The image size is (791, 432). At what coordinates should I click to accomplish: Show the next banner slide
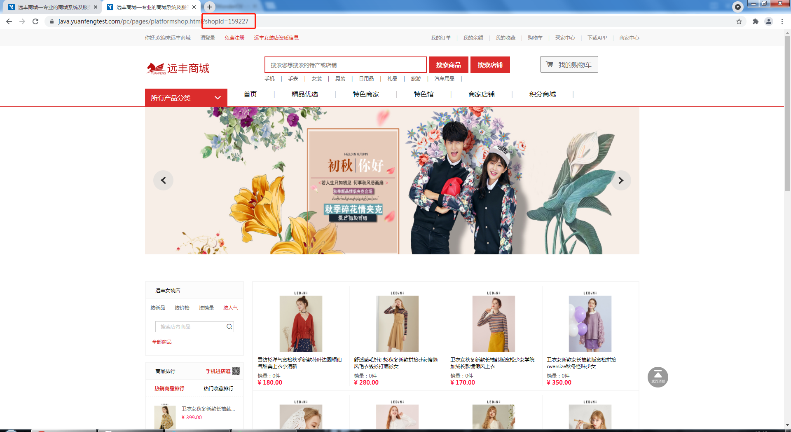pyautogui.click(x=621, y=180)
